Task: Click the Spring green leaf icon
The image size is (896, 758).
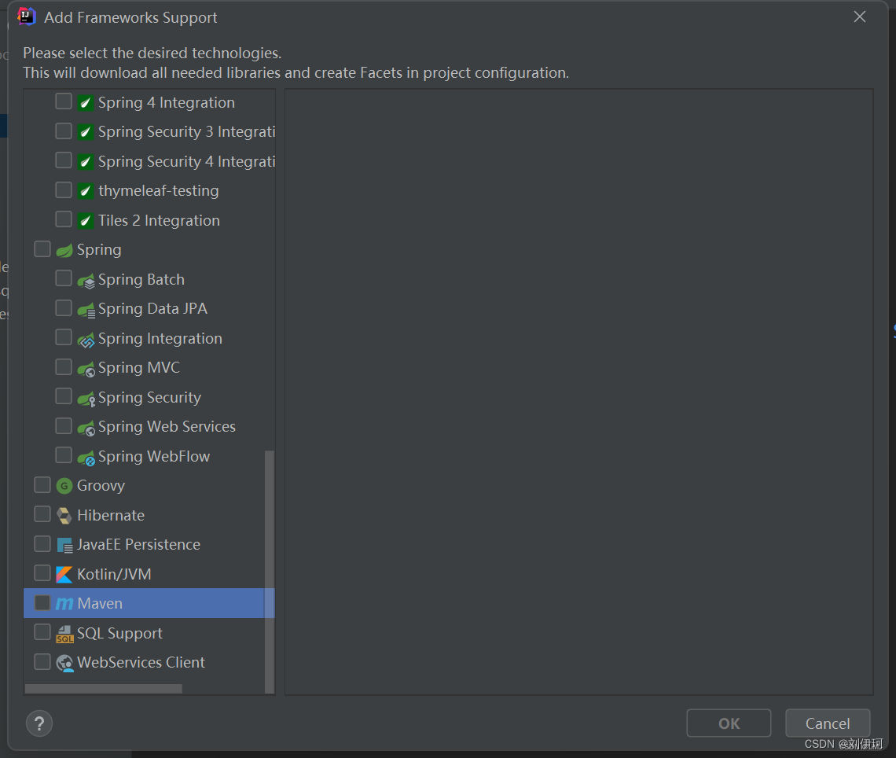Action: pyautogui.click(x=64, y=250)
